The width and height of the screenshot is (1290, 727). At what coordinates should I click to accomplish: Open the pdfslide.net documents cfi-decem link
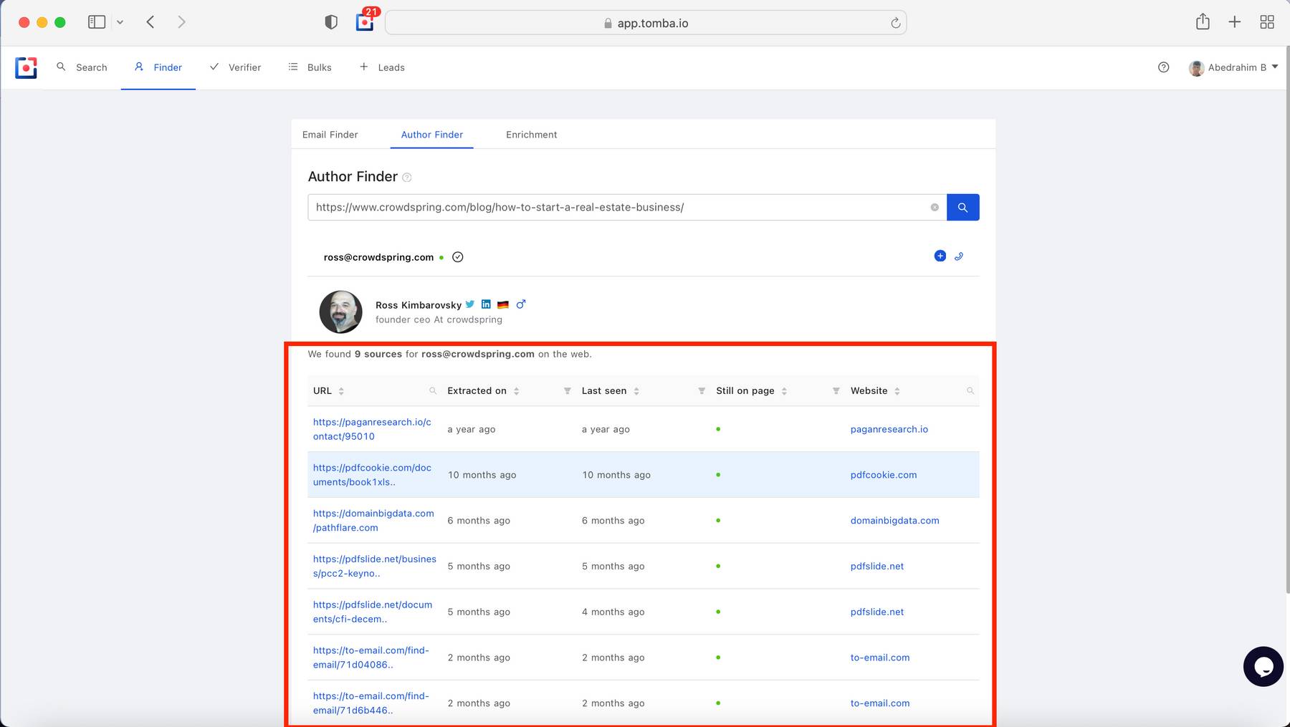coord(373,612)
